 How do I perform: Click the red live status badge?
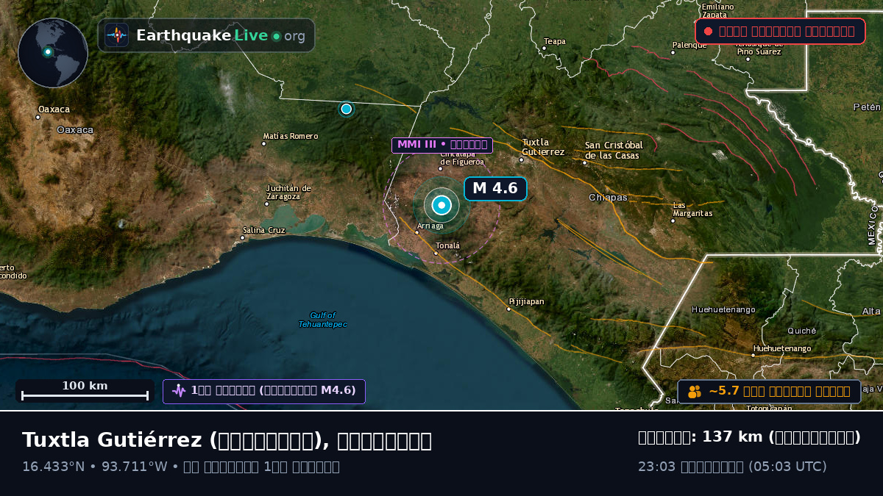(x=780, y=31)
